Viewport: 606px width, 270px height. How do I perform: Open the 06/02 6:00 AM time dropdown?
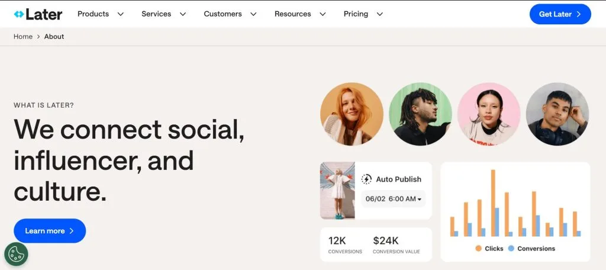[x=394, y=199]
